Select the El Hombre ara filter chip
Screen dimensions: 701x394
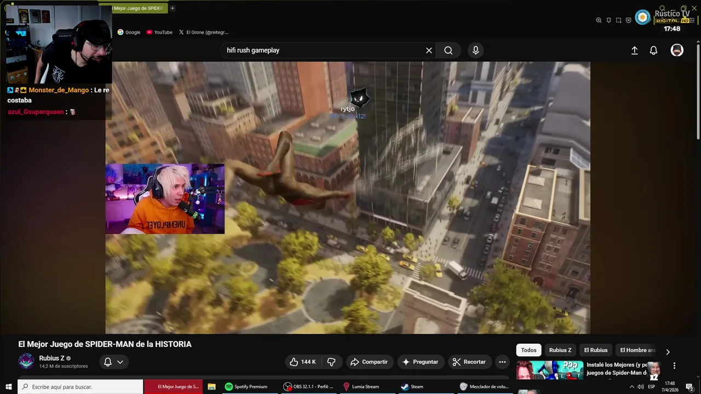637,350
